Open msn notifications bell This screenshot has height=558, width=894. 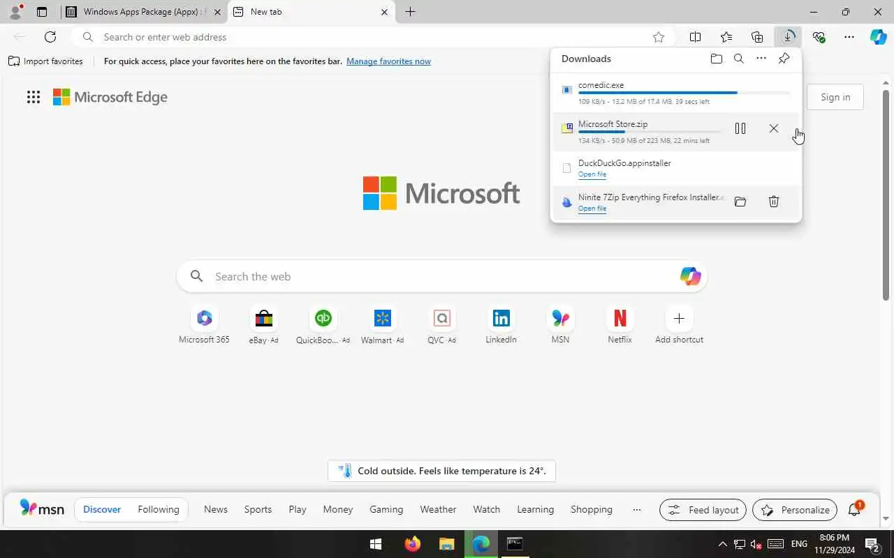(855, 509)
